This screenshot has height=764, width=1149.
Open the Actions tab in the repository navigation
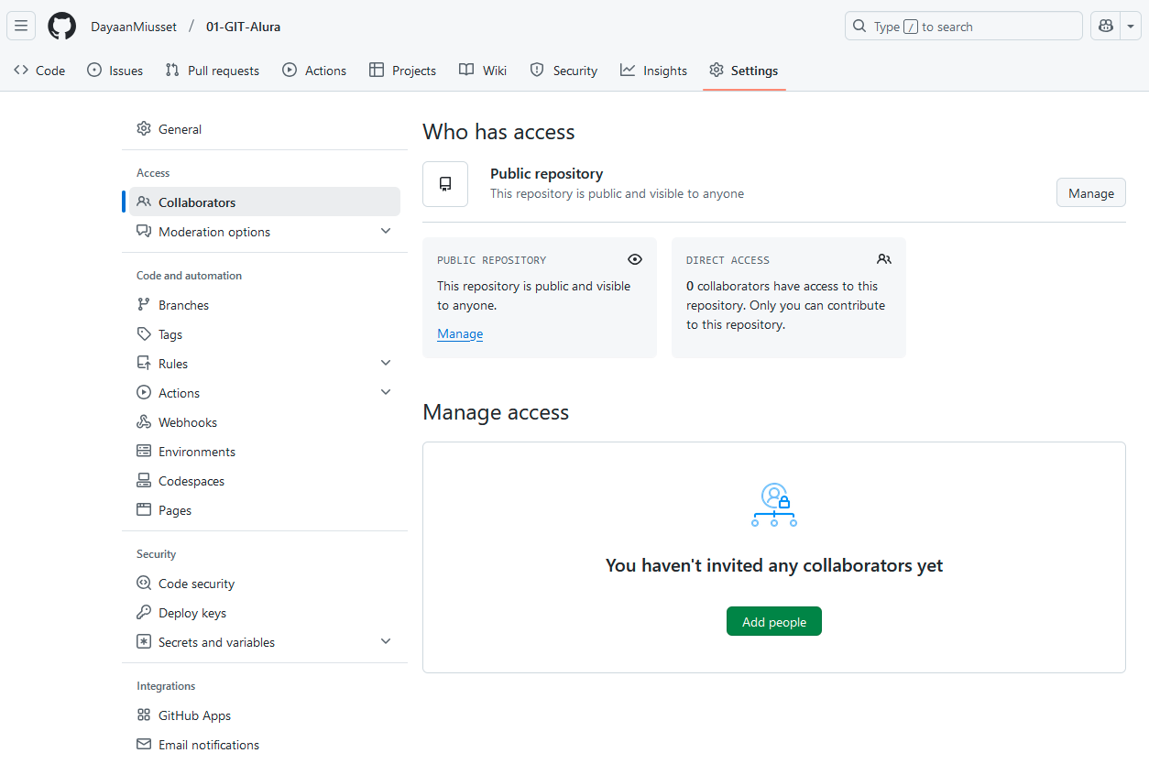point(314,71)
